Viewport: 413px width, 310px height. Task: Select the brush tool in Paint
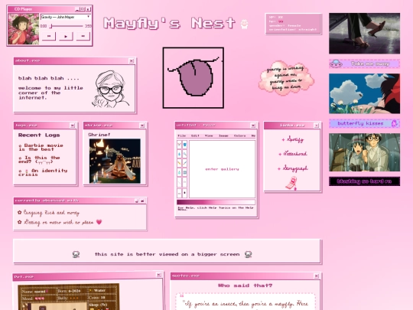point(184,163)
